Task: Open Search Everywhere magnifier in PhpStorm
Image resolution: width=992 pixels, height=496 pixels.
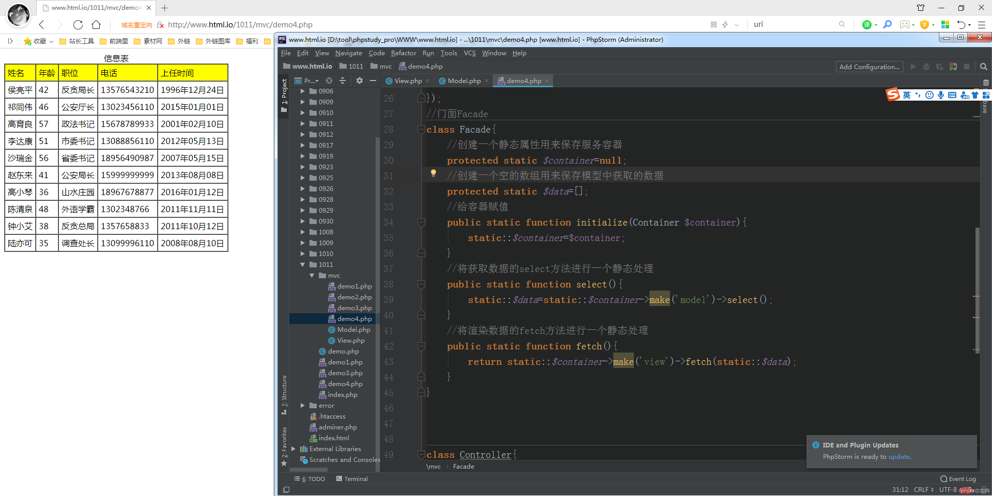Action: [984, 67]
